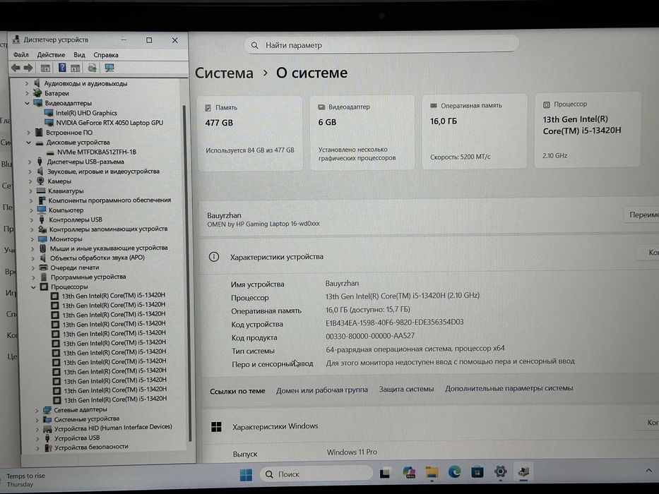This screenshot has height=494, width=659.
Task: Show hidden icons tray chevron
Action: point(648,471)
